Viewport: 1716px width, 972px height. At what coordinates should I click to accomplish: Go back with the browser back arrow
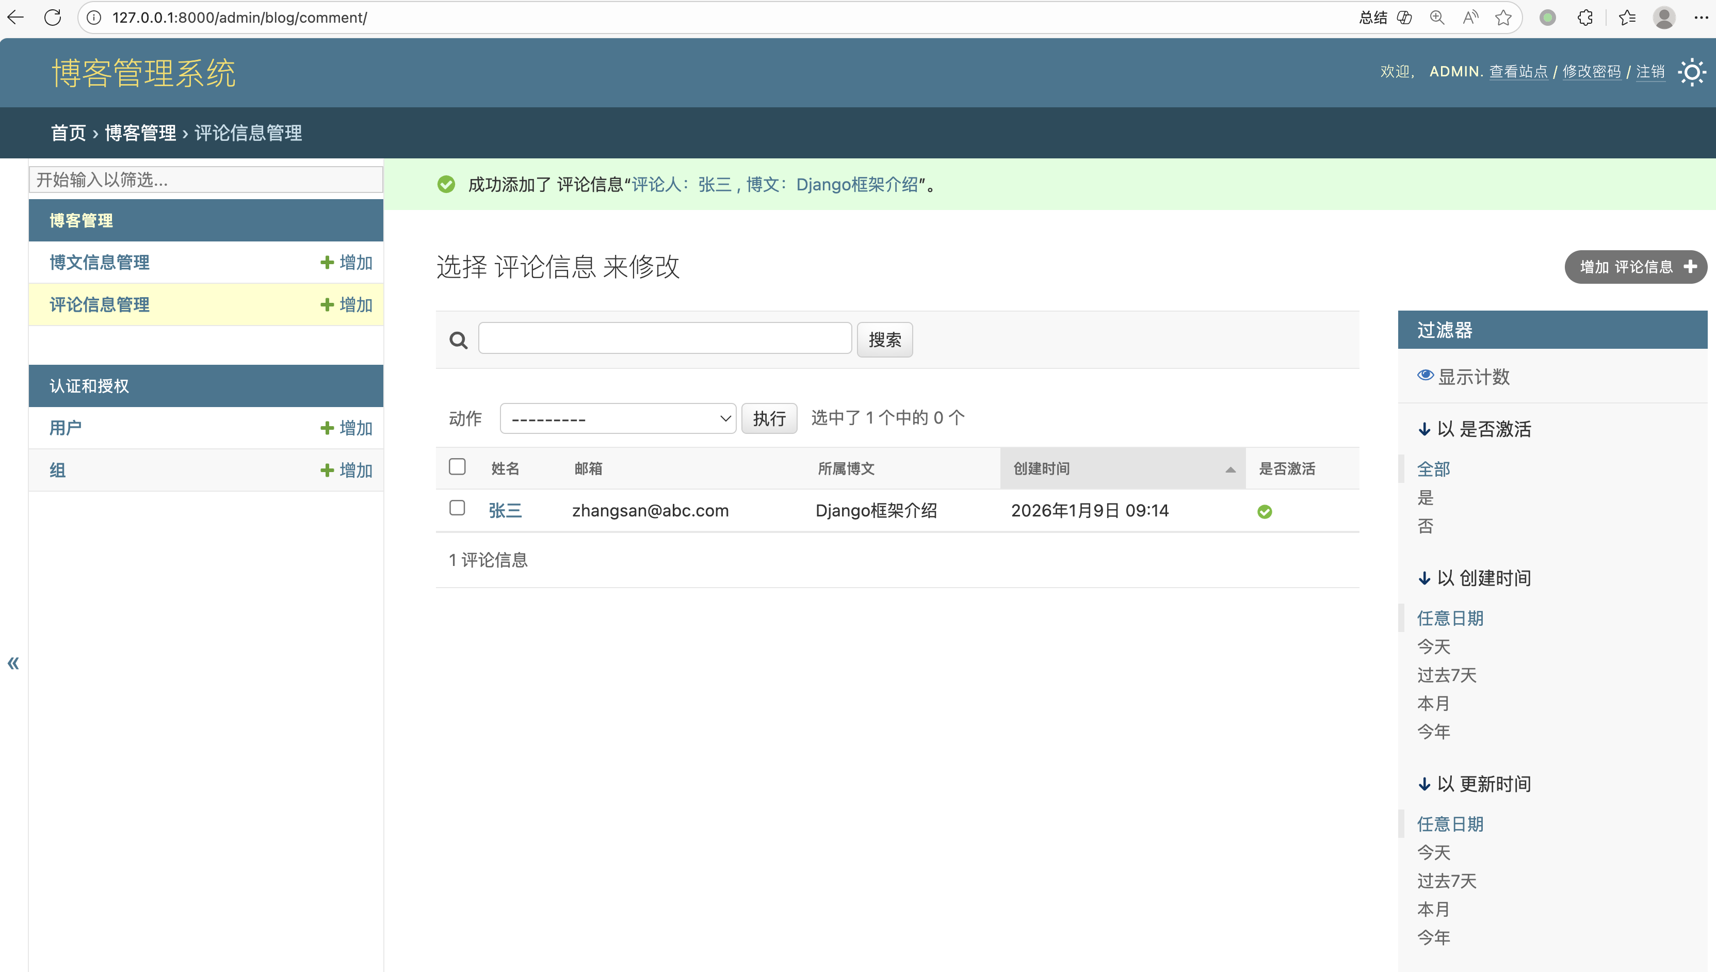tap(15, 18)
